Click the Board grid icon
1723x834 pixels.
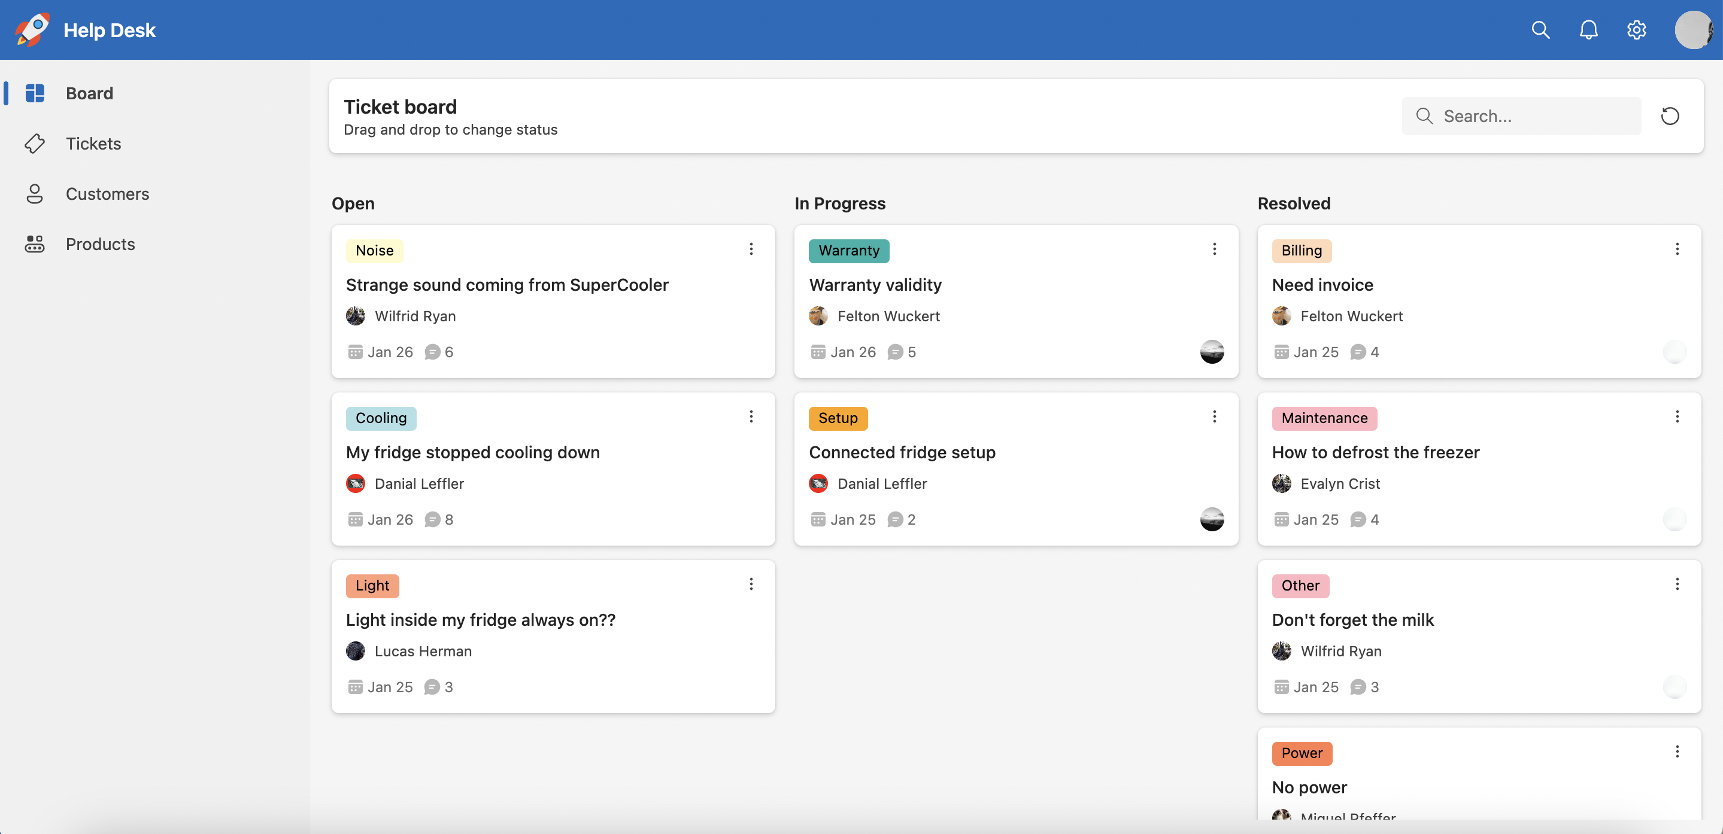tap(35, 93)
